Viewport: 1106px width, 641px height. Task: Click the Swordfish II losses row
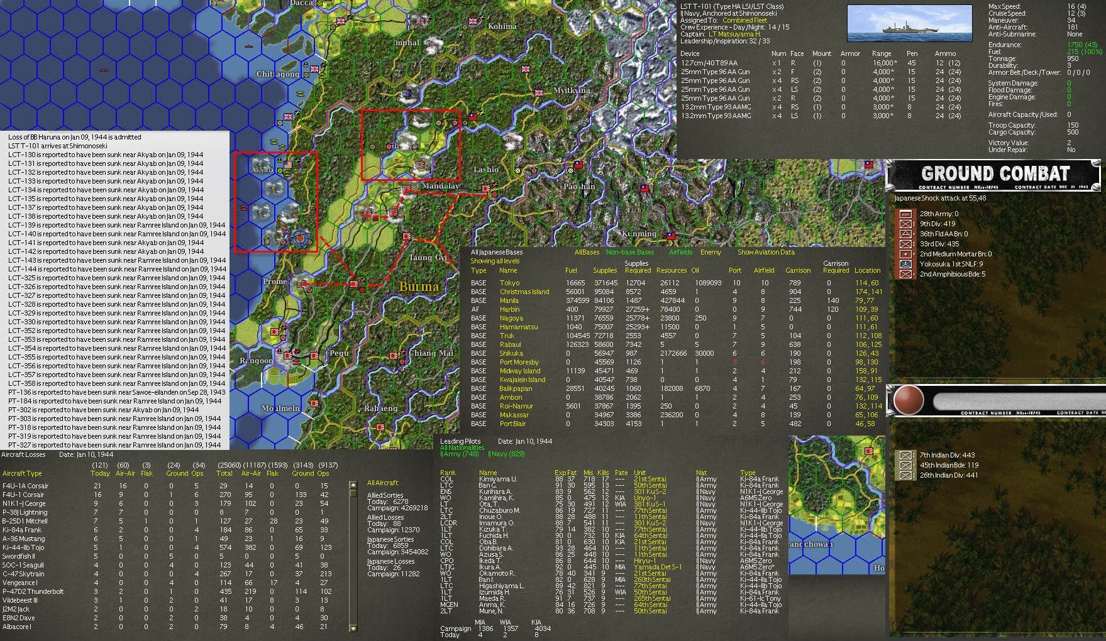click(x=166, y=556)
